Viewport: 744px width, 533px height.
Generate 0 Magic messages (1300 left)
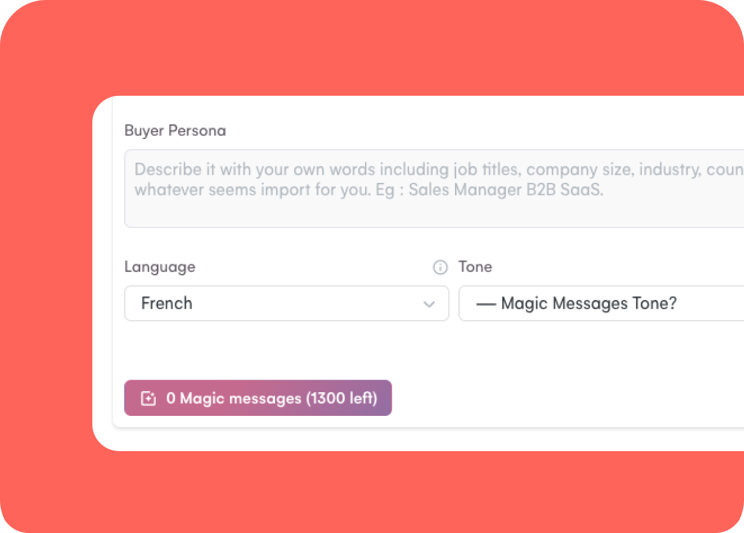258,398
